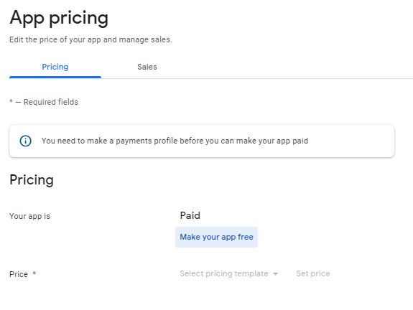Click the Pricing section heading
The height and width of the screenshot is (310, 413).
[x=32, y=180]
